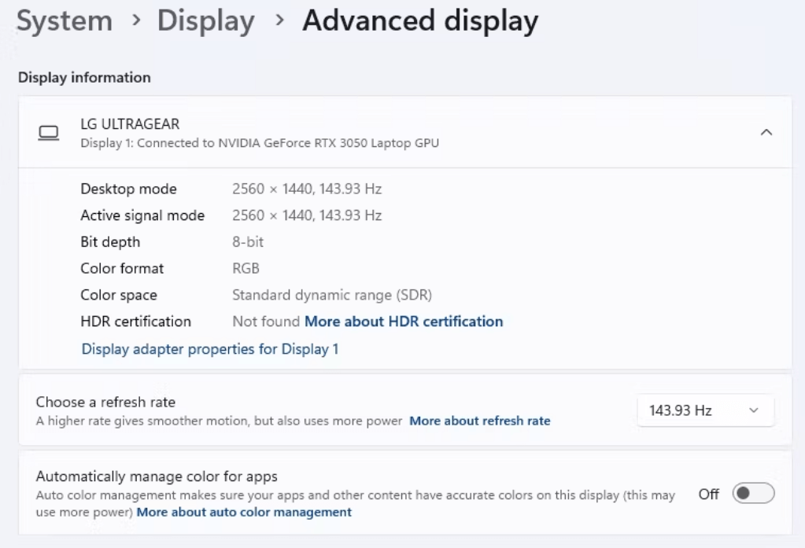
Task: Click the Advanced display page title
Action: (420, 21)
